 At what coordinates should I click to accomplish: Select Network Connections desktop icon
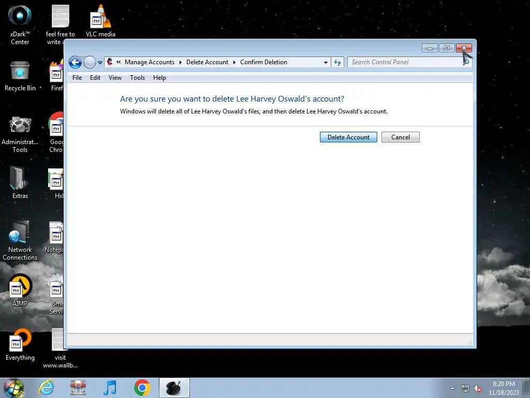20,240
